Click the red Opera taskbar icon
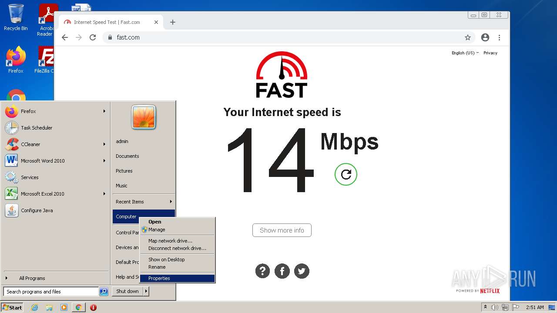This screenshot has height=313, width=557. (x=93, y=307)
